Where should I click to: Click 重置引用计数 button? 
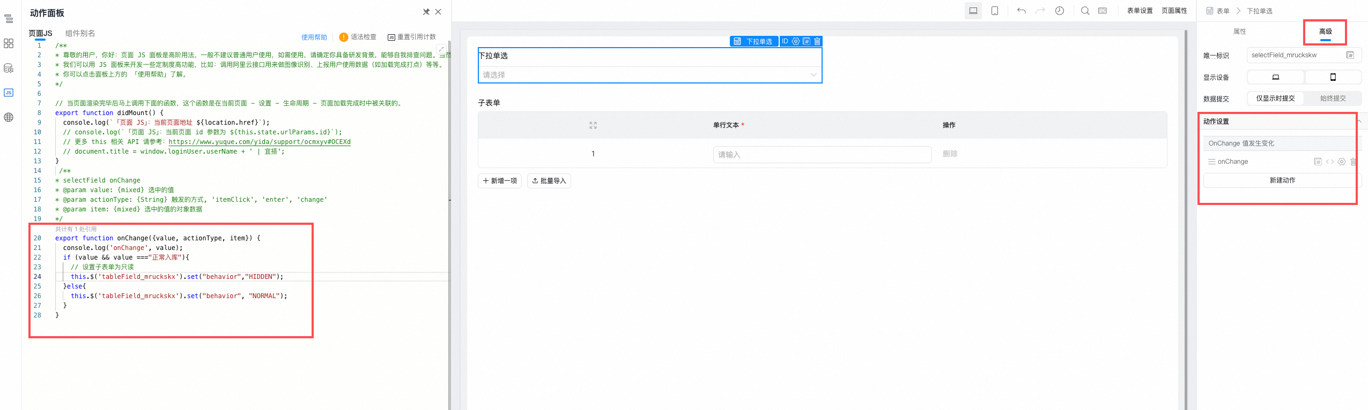(x=412, y=37)
